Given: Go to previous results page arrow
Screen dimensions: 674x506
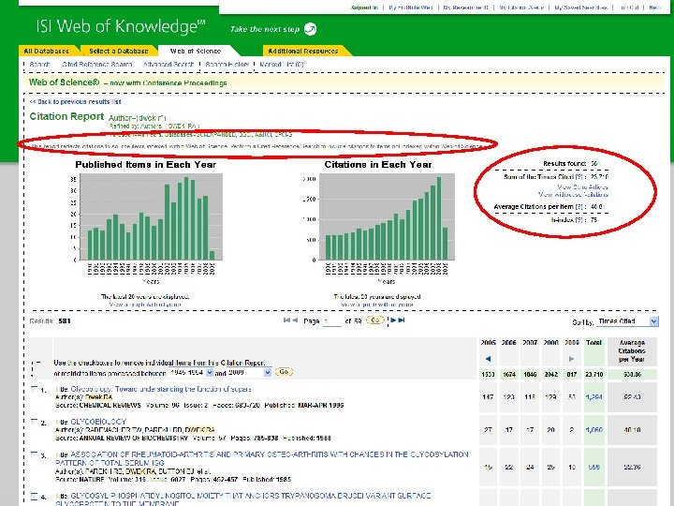Looking at the screenshot, I should click(295, 320).
